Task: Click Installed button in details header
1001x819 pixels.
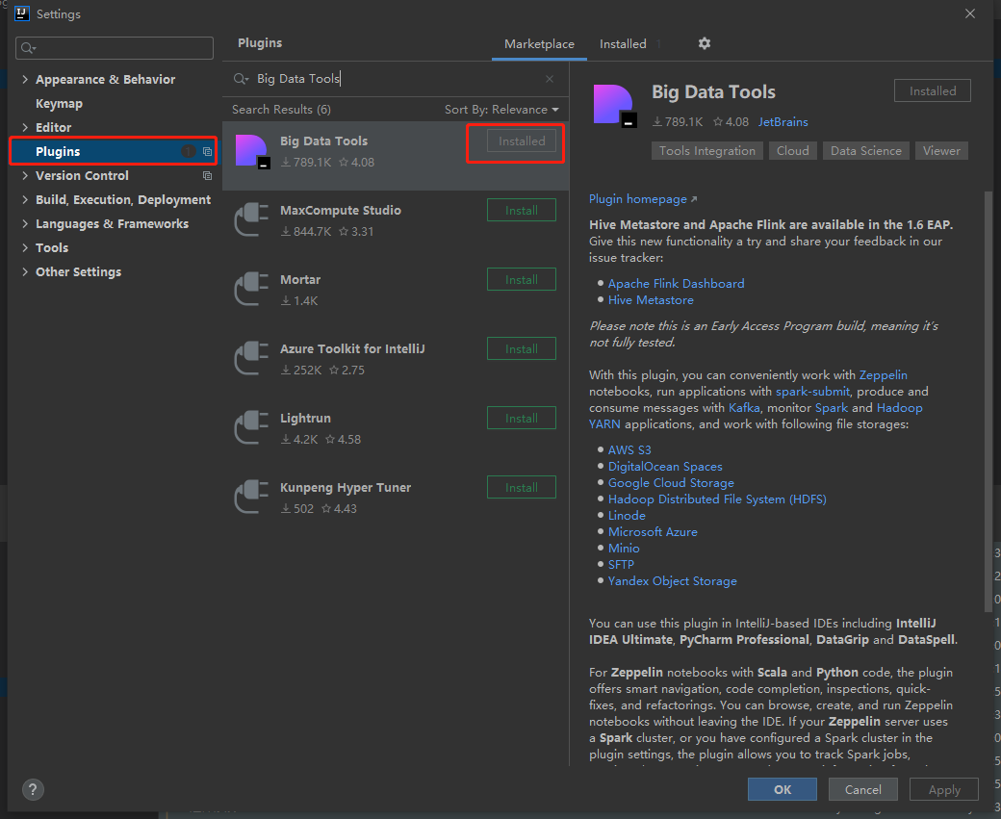Action: click(932, 90)
